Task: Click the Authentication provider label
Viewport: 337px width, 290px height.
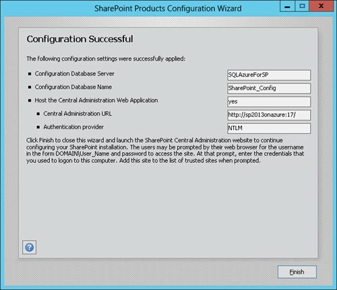Action: (x=73, y=127)
